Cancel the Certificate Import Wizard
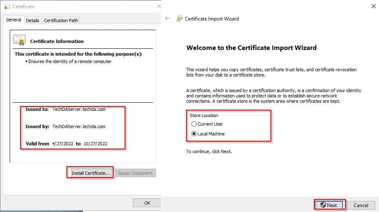The height and width of the screenshot is (212, 379). [x=361, y=205]
